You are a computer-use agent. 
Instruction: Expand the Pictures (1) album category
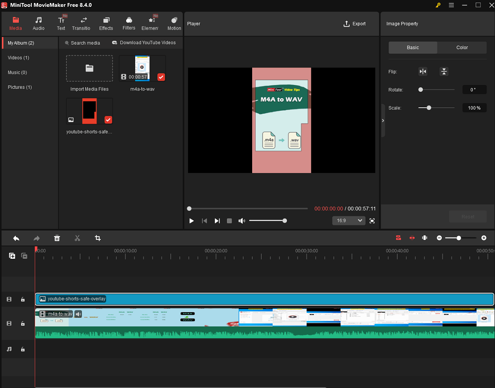(x=17, y=87)
